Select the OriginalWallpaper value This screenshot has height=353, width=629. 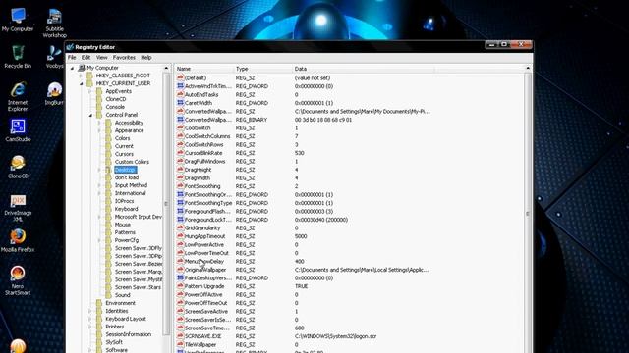[x=205, y=270]
